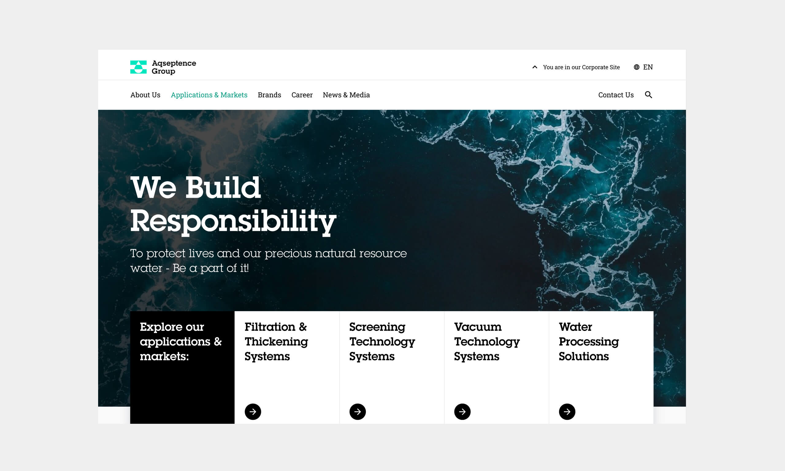Screen dimensions: 785x471
Task: Click the arrow icon for Vacuum Technology Systems
Action: point(462,412)
